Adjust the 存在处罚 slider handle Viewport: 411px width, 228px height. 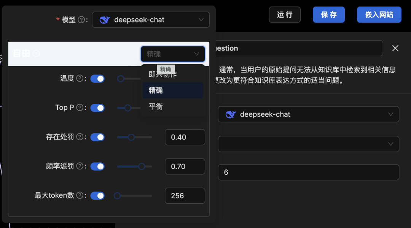click(131, 137)
